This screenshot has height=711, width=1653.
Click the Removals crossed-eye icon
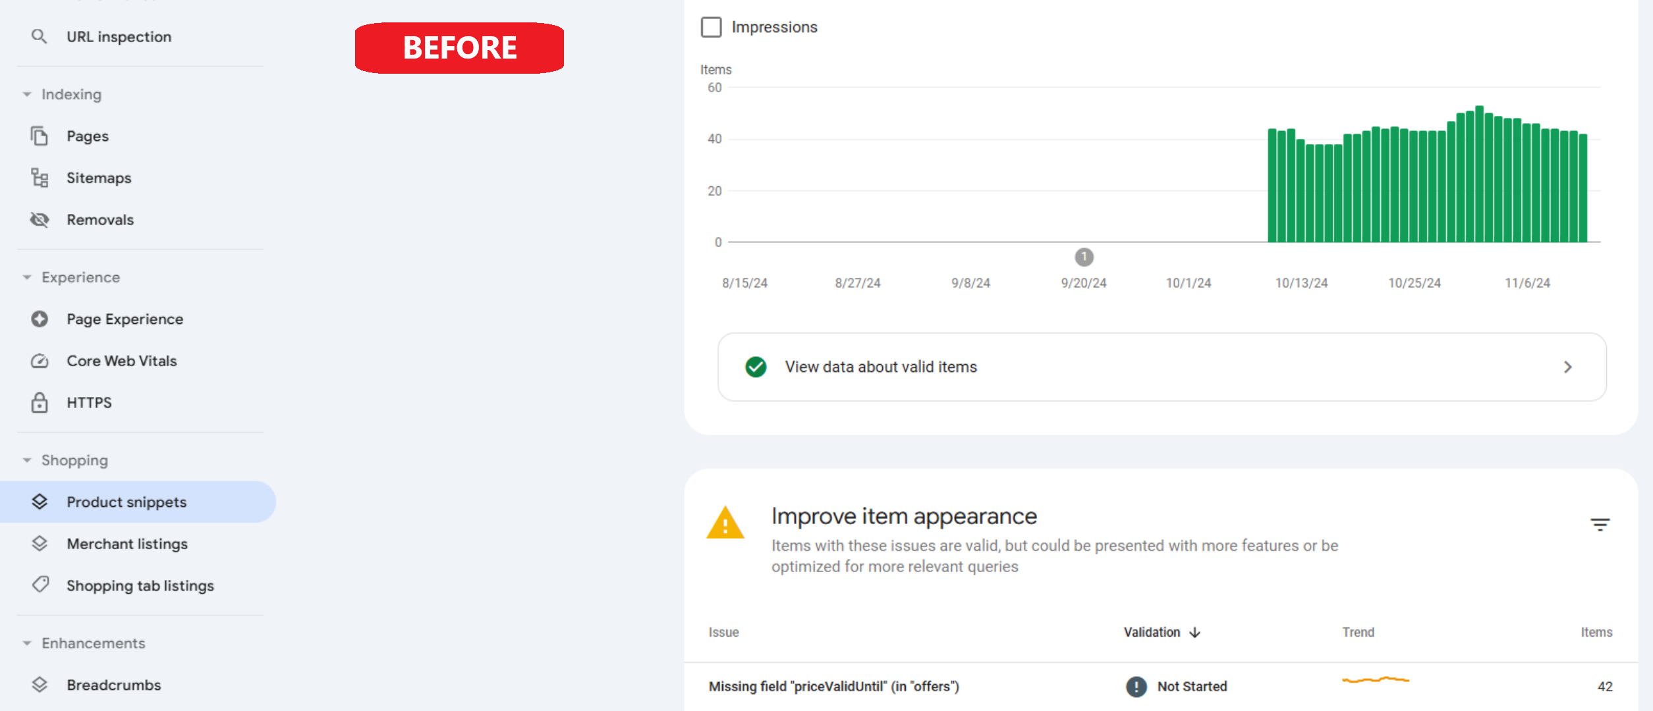pyautogui.click(x=40, y=220)
